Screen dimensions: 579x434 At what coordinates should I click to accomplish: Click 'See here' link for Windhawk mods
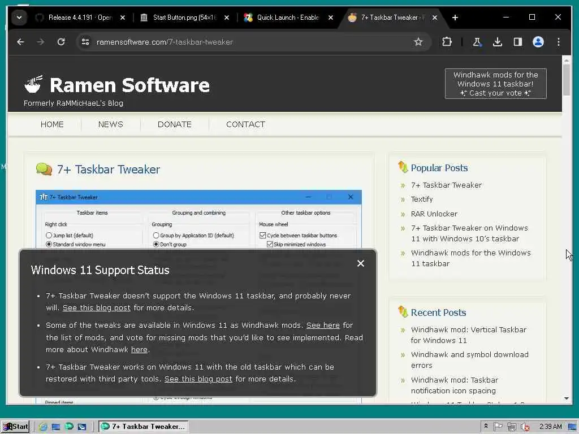point(323,325)
